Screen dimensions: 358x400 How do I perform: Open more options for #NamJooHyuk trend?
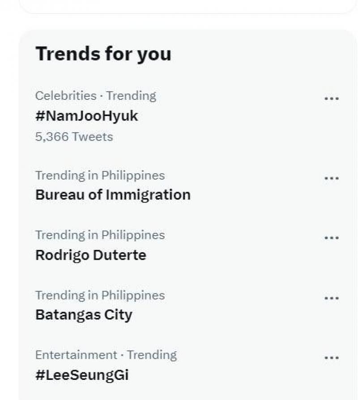[x=331, y=99]
